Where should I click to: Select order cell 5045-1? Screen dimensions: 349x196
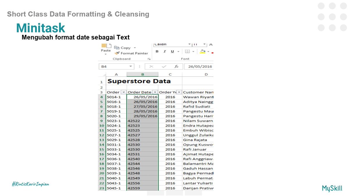pyautogui.click(x=116, y=188)
